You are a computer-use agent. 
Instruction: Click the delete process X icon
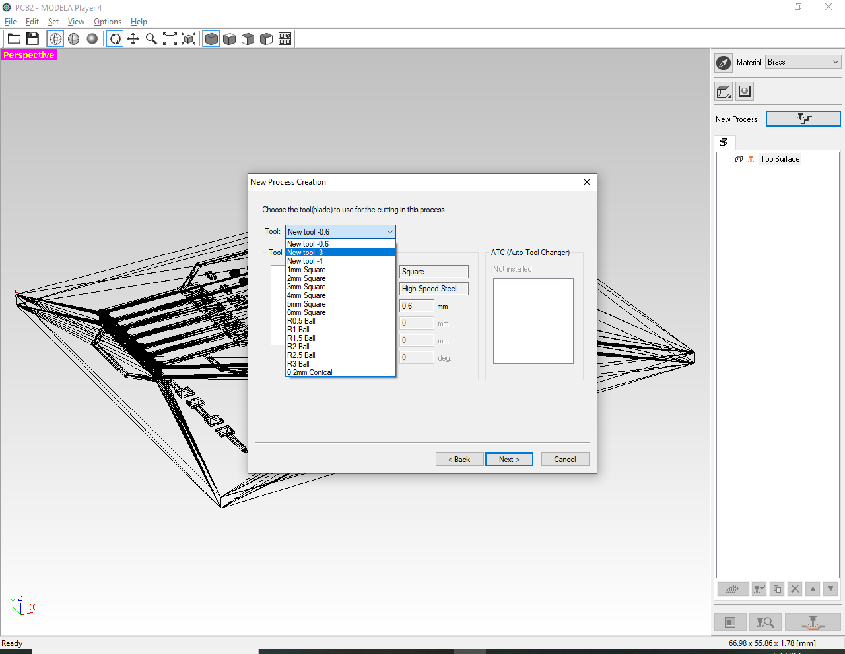click(795, 589)
